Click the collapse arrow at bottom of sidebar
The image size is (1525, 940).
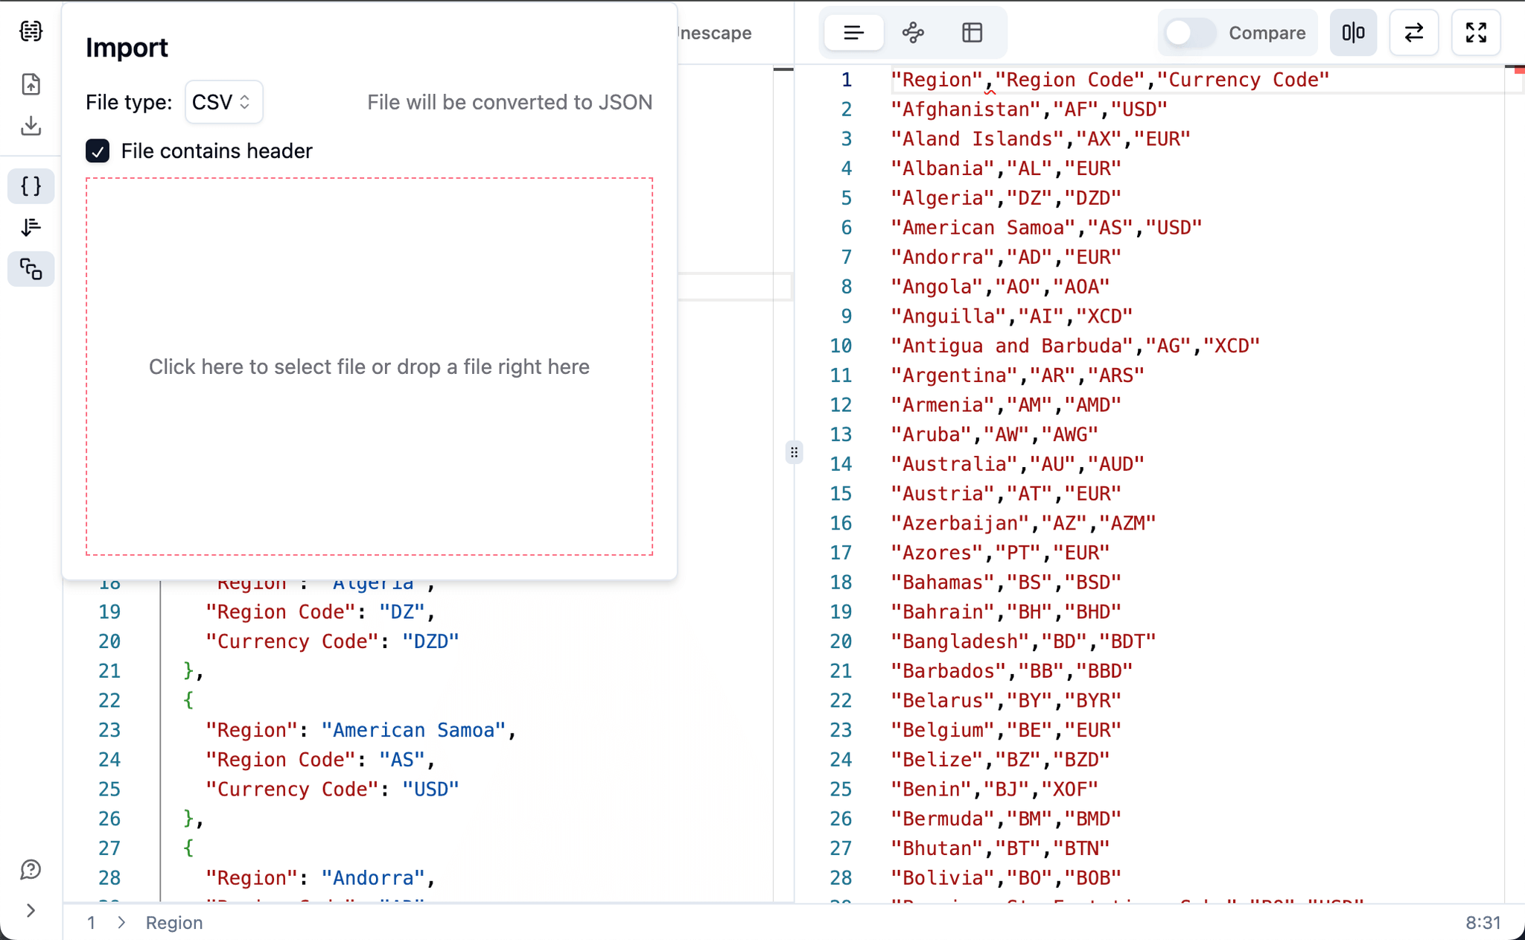(31, 909)
